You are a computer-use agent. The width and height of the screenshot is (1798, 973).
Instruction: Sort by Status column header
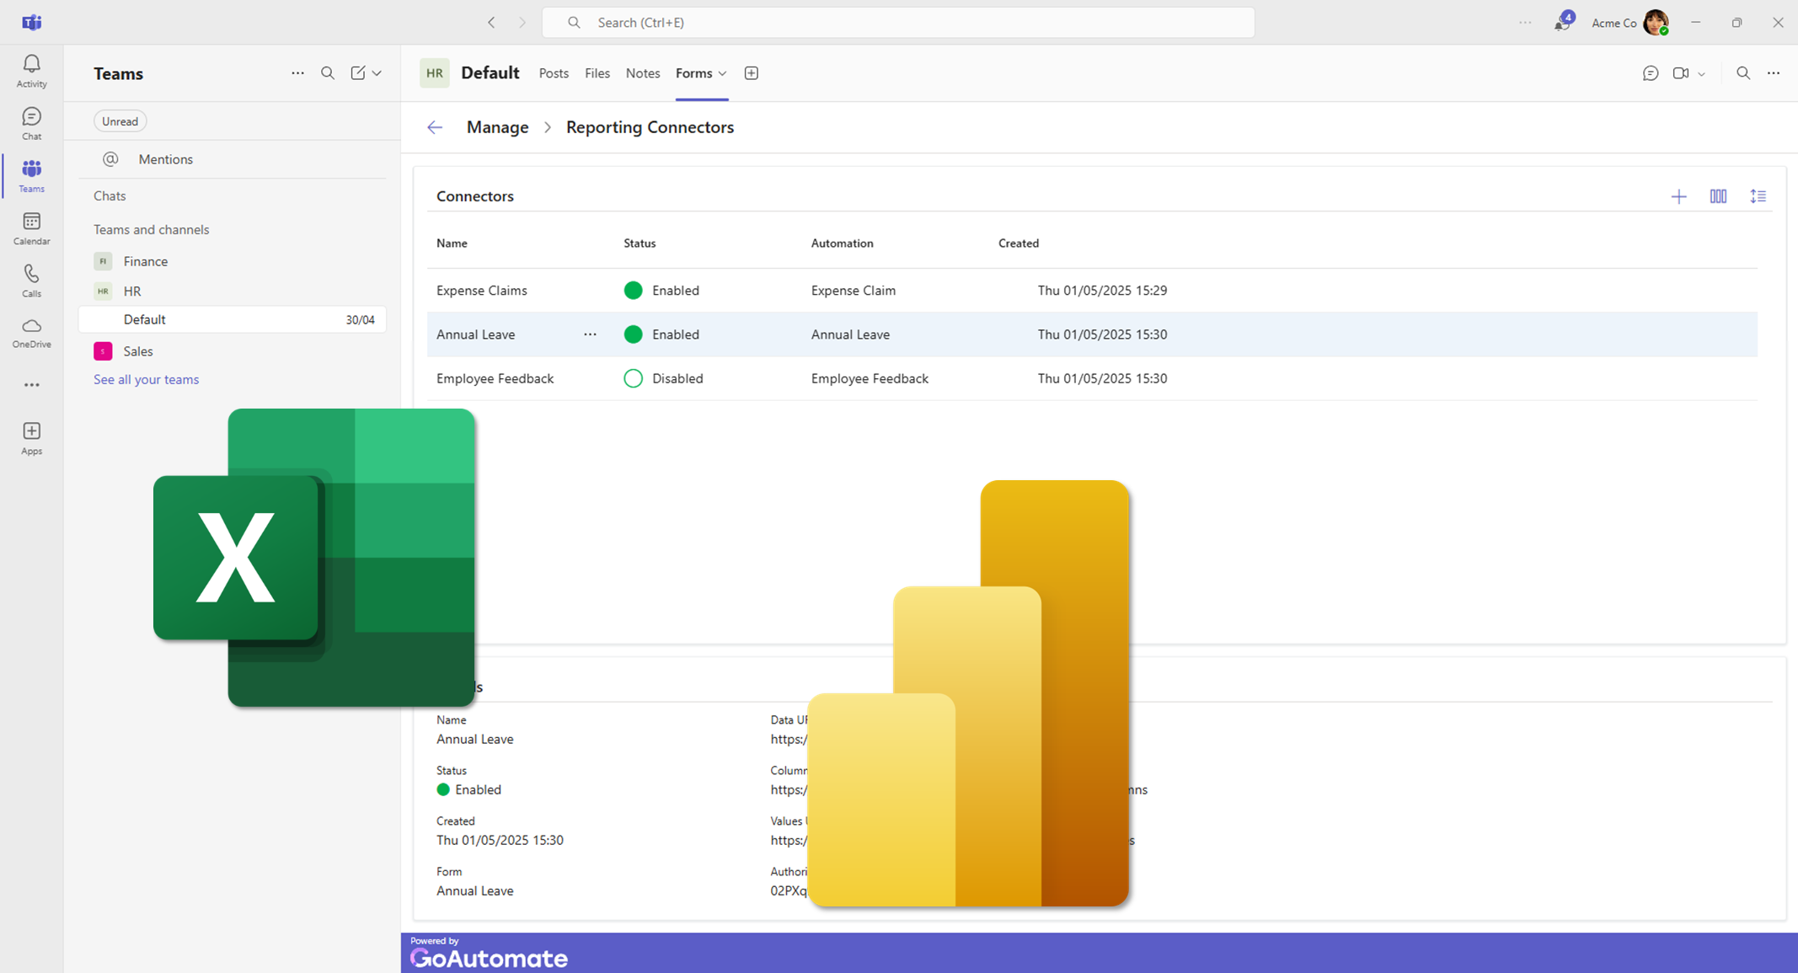click(x=639, y=243)
